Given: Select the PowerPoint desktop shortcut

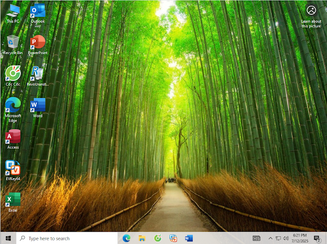Looking at the screenshot, I should tap(38, 45).
